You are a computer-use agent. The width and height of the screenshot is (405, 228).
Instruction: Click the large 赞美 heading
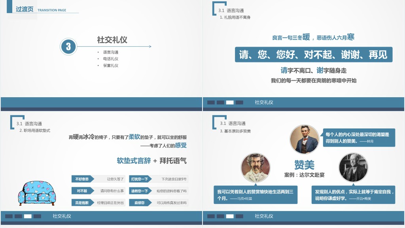tap(304, 165)
